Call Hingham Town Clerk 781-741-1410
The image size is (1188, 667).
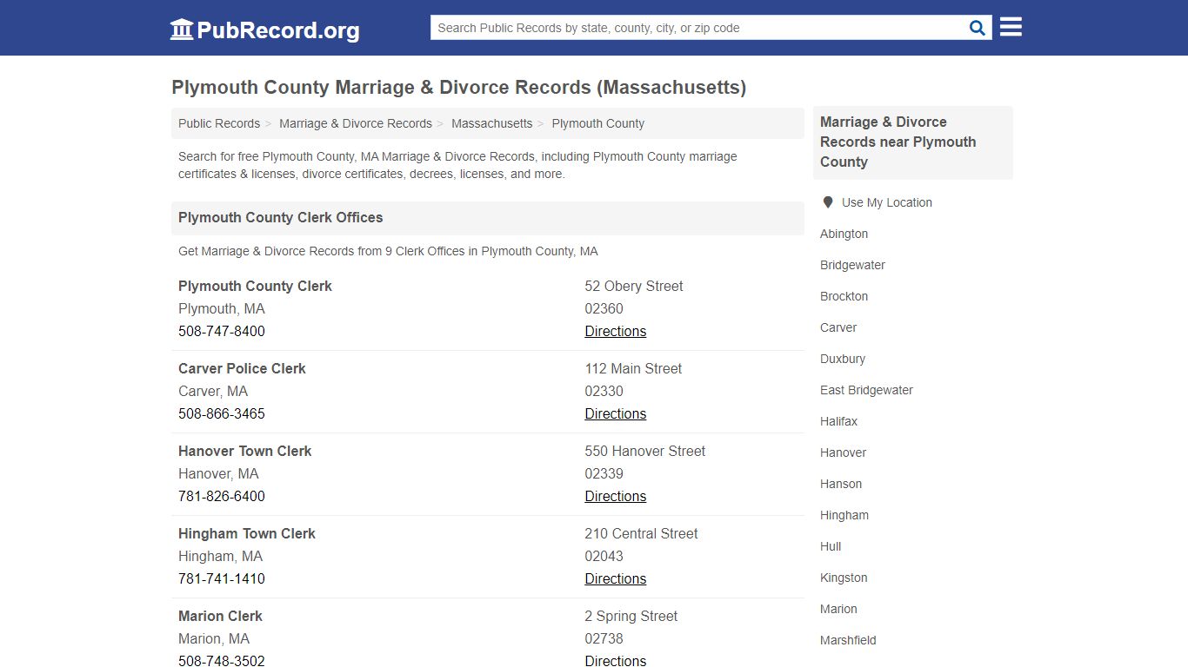click(x=222, y=578)
